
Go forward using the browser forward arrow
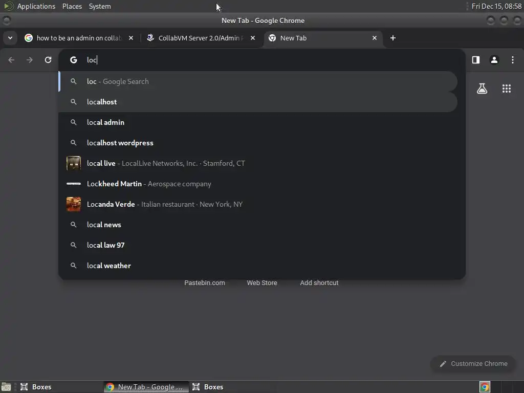point(30,60)
